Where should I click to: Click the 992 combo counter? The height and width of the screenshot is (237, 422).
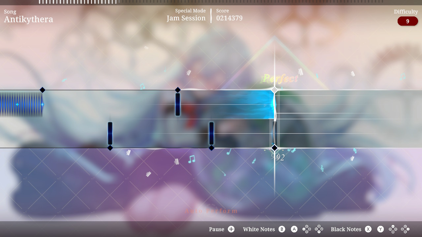(278, 157)
